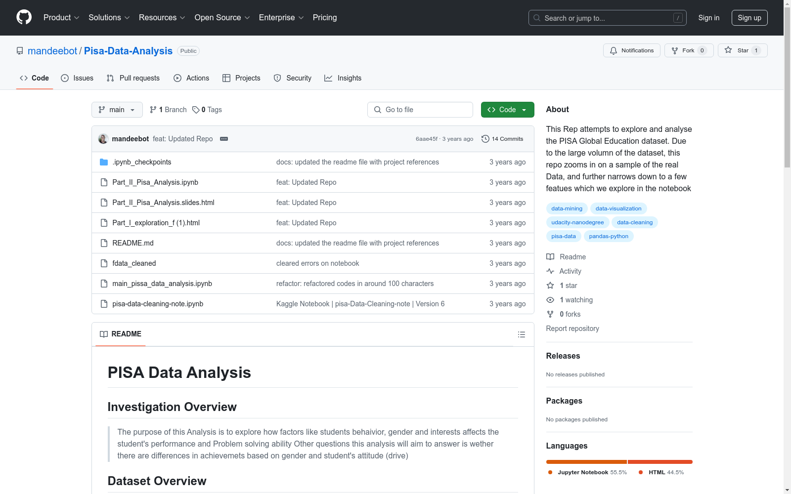The width and height of the screenshot is (791, 494).
Task: Open the Part_II_Pisa_Analysis.slides.html file
Action: [163, 203]
